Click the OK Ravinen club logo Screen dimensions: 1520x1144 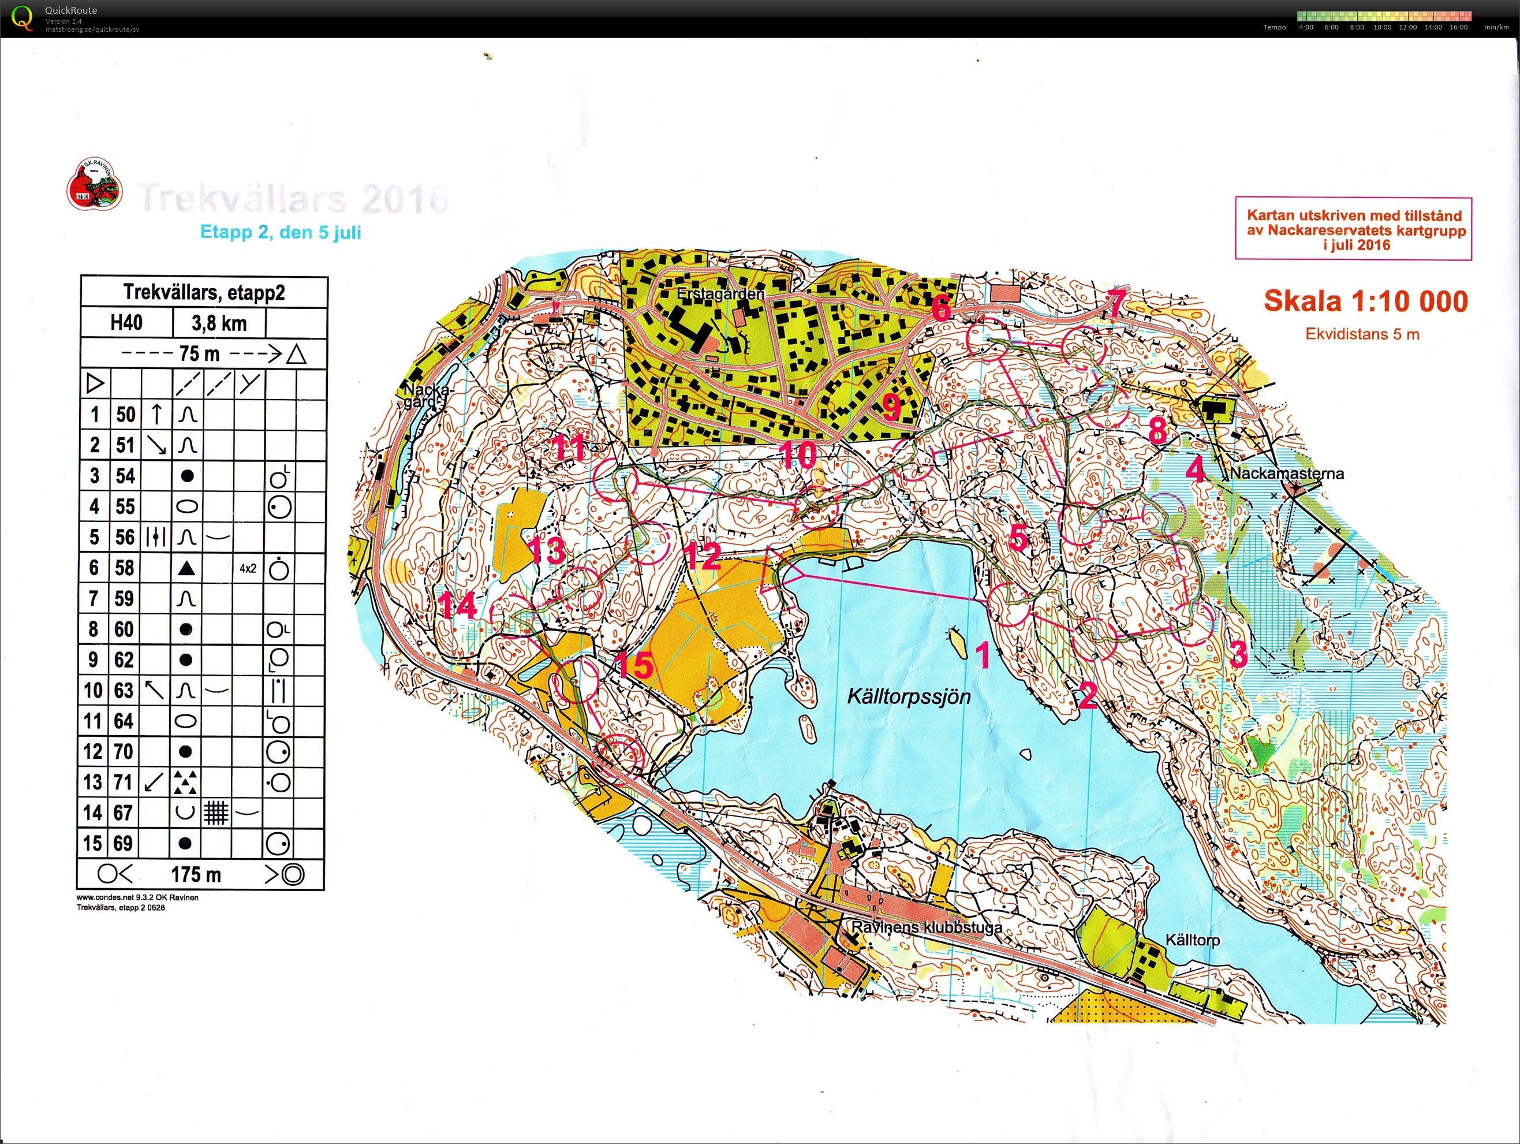[94, 184]
